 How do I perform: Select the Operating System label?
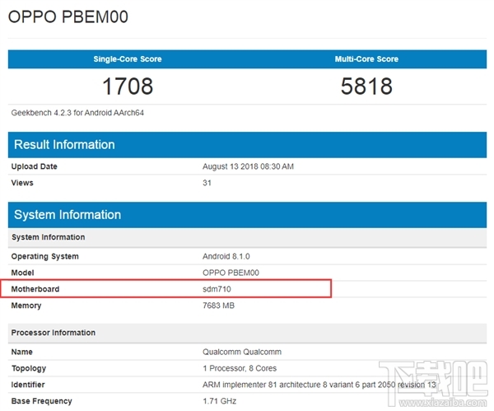tap(44, 256)
